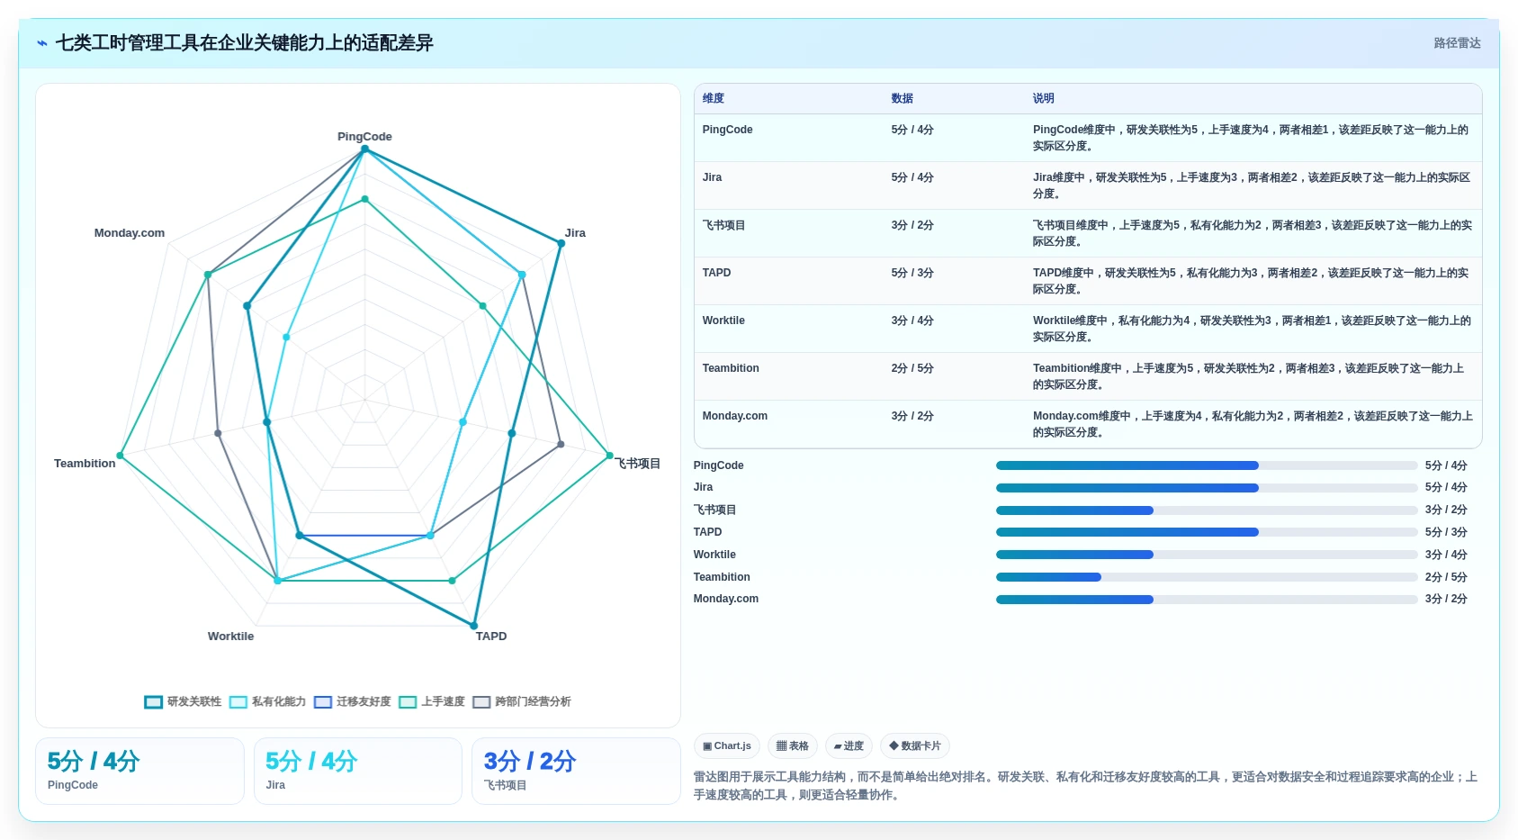Click the Teambition progress bar

pos(1207,577)
